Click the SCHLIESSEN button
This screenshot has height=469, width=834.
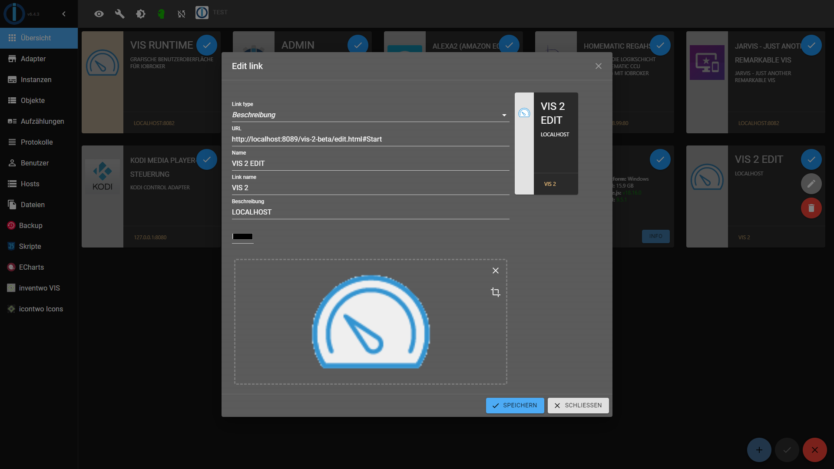point(578,406)
